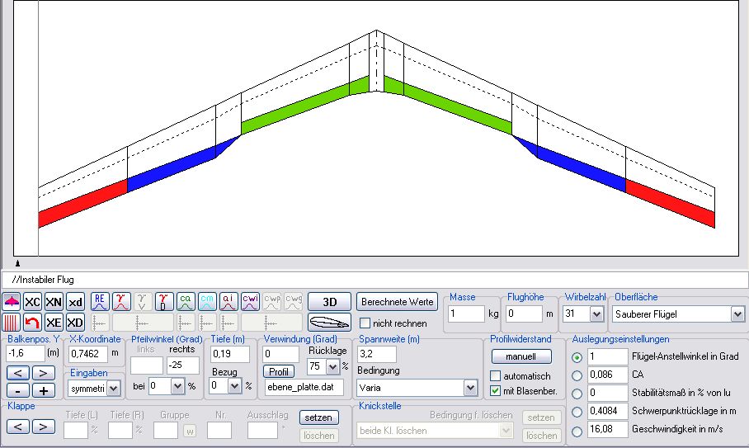Click the pink wing planform icon
Viewport: 749px width, 448px height.
pyautogui.click(x=12, y=301)
